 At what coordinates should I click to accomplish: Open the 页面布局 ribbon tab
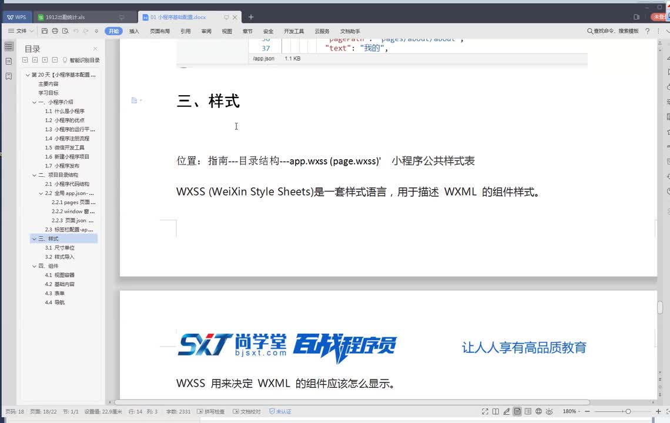(160, 31)
